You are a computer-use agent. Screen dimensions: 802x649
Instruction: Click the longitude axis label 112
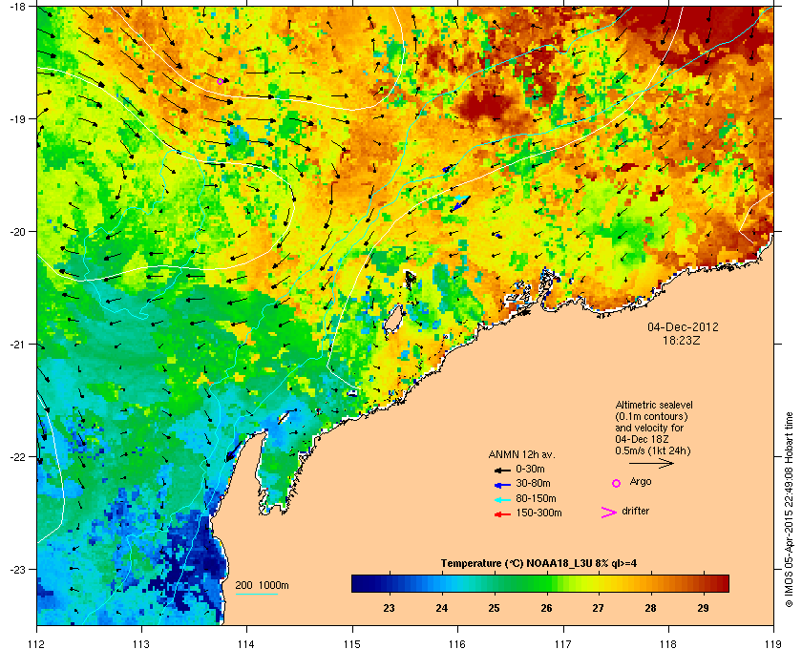(x=37, y=643)
